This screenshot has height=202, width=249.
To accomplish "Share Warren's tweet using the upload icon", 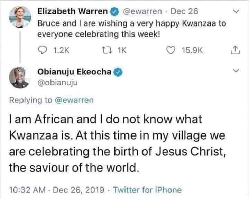I will click(235, 50).
